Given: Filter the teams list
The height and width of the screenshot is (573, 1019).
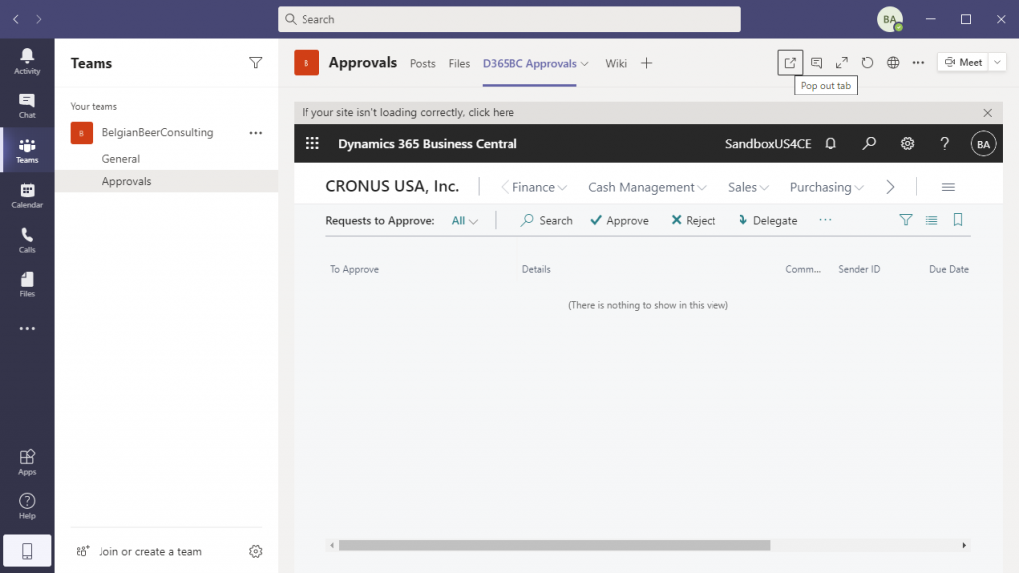Looking at the screenshot, I should pos(256,63).
